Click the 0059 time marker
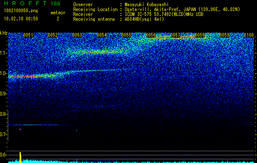The image size is (257, 163). pos(224,35)
